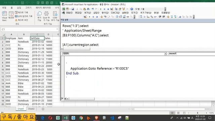Open Visual Basic editor from Excel ribbon

4,16
